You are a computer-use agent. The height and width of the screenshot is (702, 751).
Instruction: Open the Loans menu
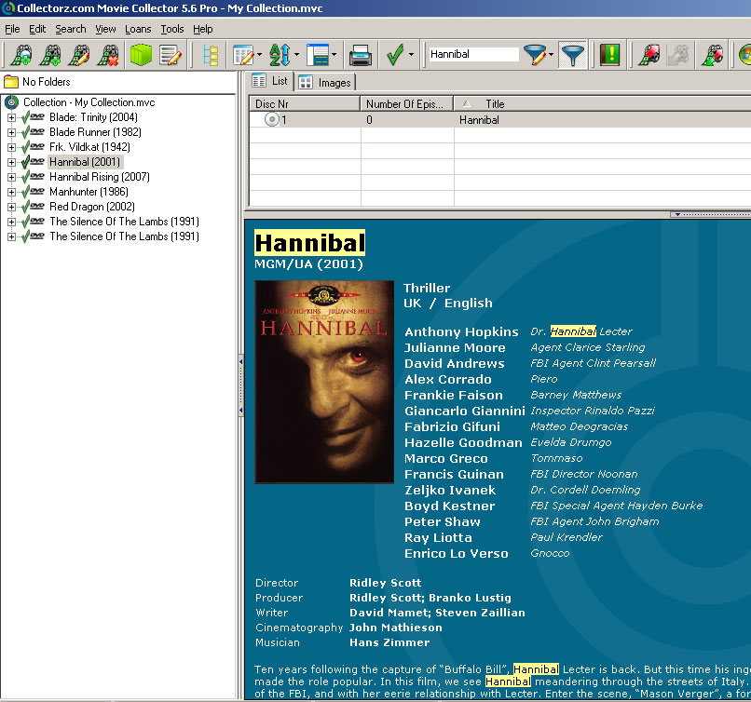pyautogui.click(x=138, y=29)
